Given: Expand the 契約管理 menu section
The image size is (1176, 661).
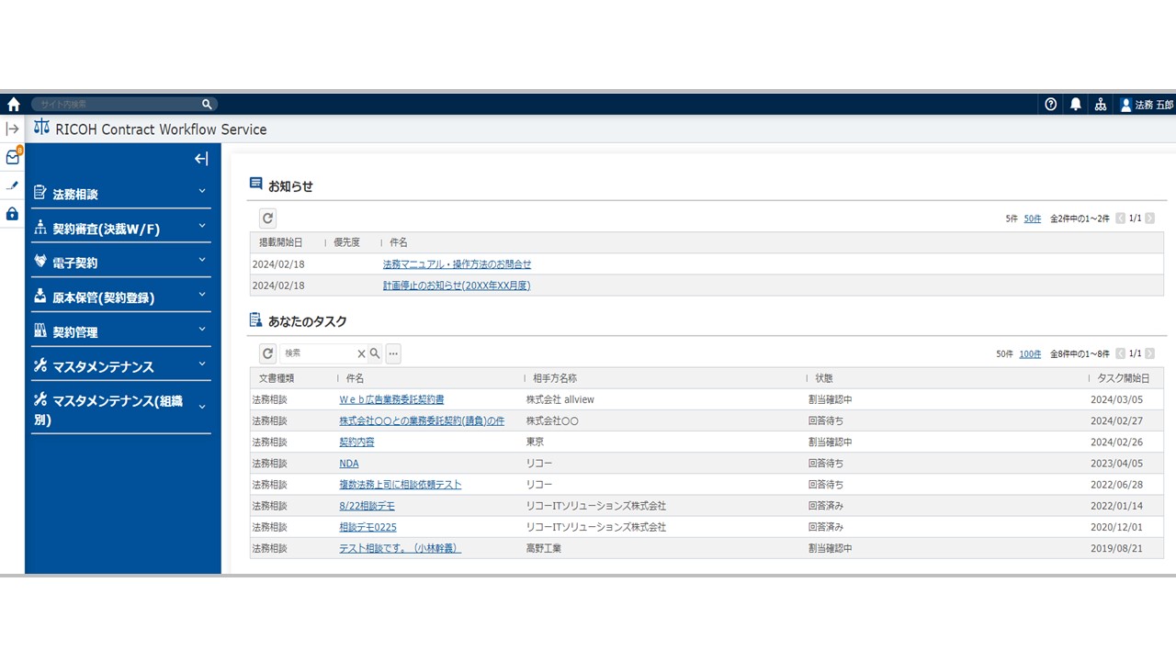Looking at the screenshot, I should [120, 330].
